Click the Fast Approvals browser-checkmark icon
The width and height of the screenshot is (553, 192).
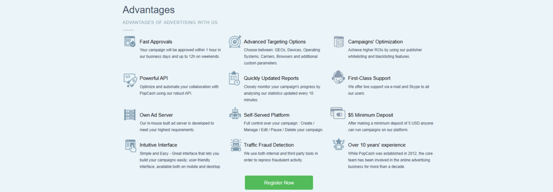coord(130,41)
